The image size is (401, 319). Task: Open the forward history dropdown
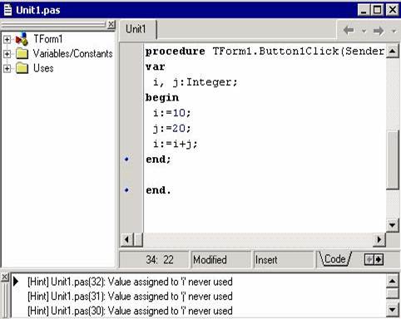[394, 31]
